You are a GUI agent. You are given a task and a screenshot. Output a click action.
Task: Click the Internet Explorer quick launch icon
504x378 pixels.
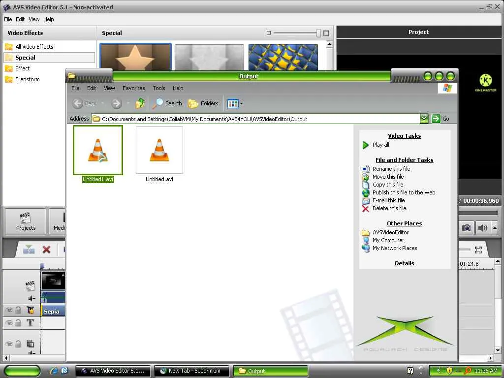pos(54,371)
